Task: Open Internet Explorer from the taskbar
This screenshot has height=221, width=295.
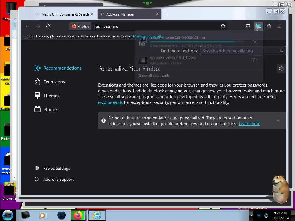Action: (x=97, y=215)
